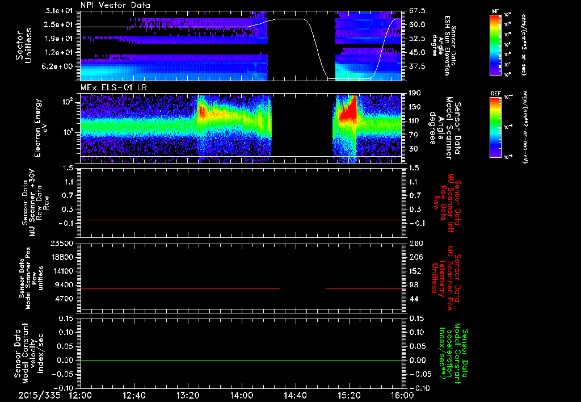581x402 pixels.
Task: Click the 13:20 time axis label
Action: pyautogui.click(x=188, y=395)
